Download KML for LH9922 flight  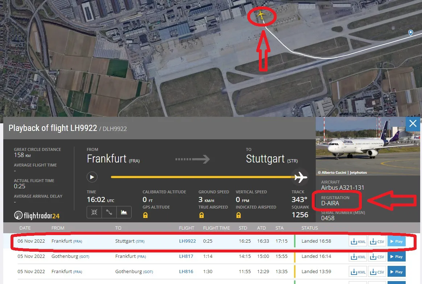click(358, 242)
